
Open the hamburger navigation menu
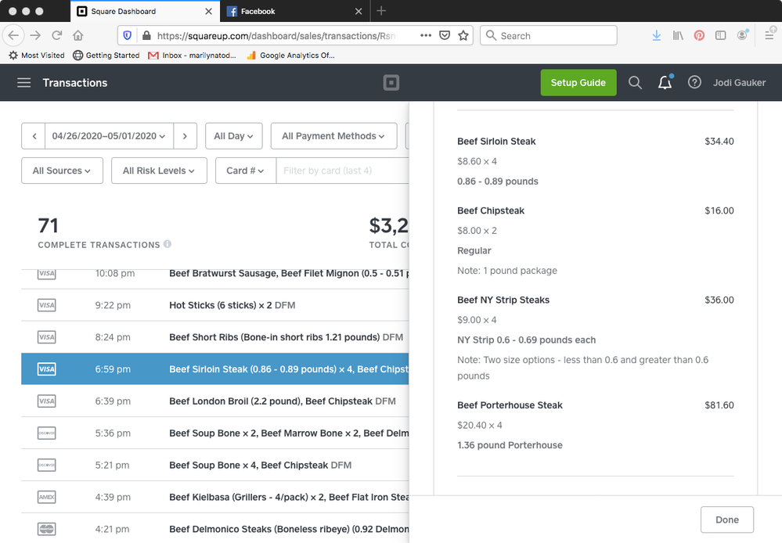pos(24,83)
